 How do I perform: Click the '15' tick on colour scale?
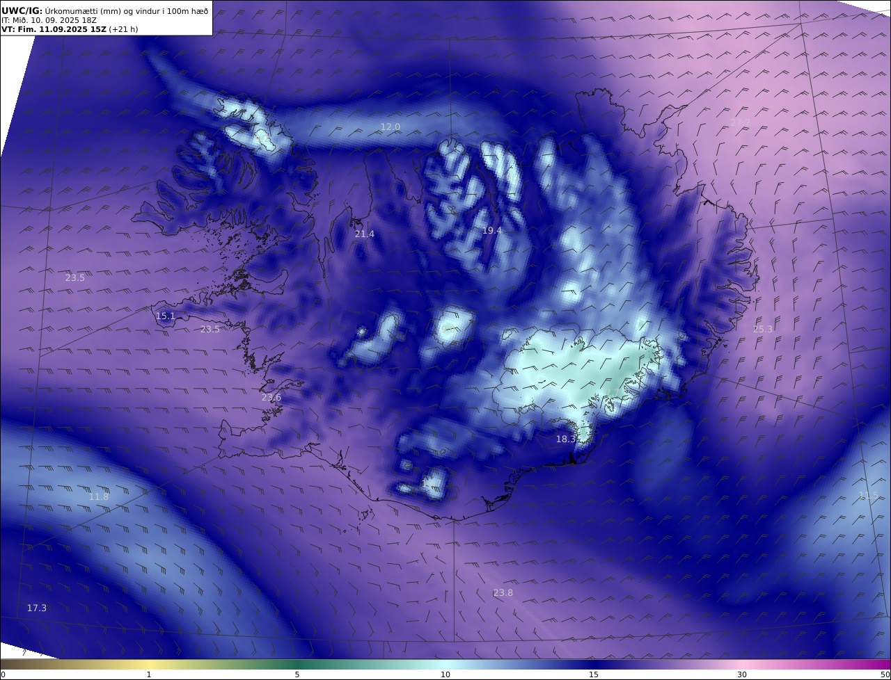pos(594,674)
